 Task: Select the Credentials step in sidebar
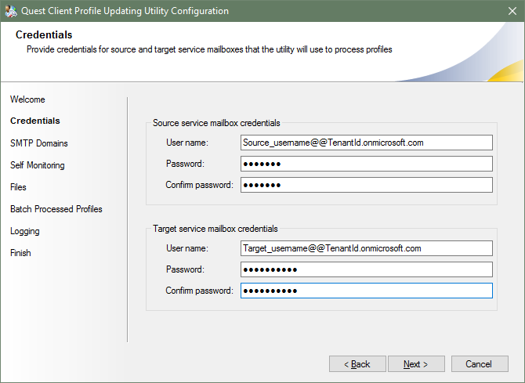(35, 121)
